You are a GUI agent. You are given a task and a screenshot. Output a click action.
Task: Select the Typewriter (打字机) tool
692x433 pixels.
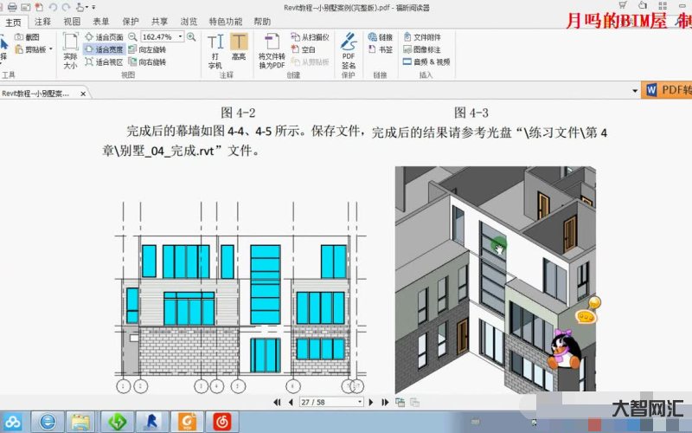[x=215, y=49]
